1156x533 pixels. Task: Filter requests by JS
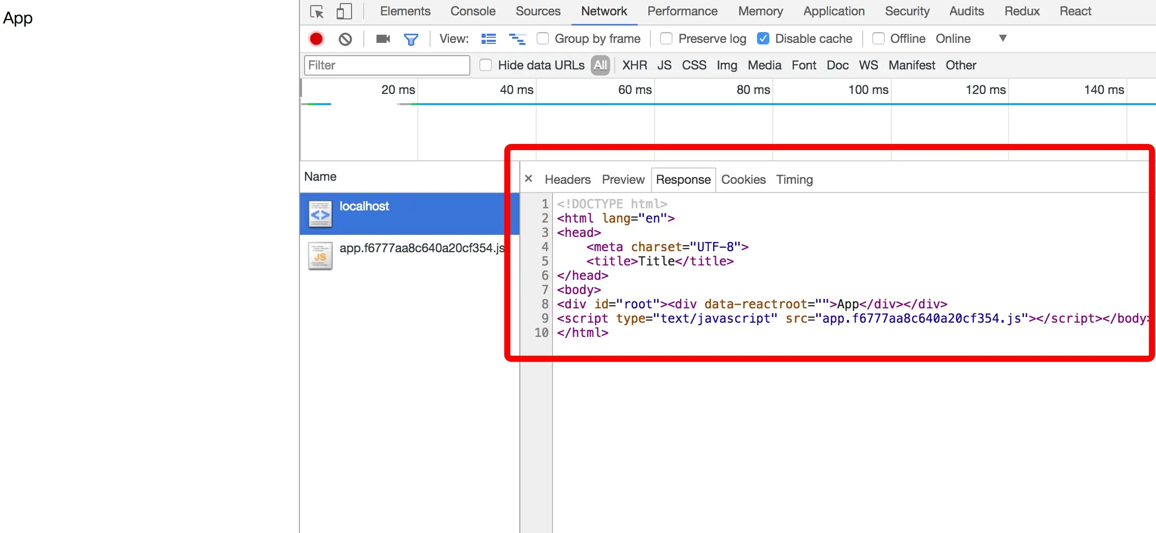pyautogui.click(x=664, y=65)
